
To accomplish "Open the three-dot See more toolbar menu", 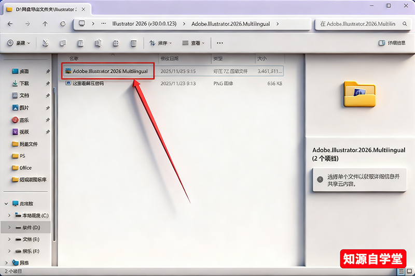I will 219,43.
